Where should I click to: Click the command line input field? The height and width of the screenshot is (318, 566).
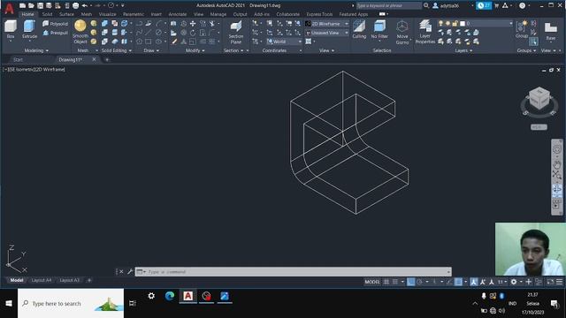pos(293,271)
